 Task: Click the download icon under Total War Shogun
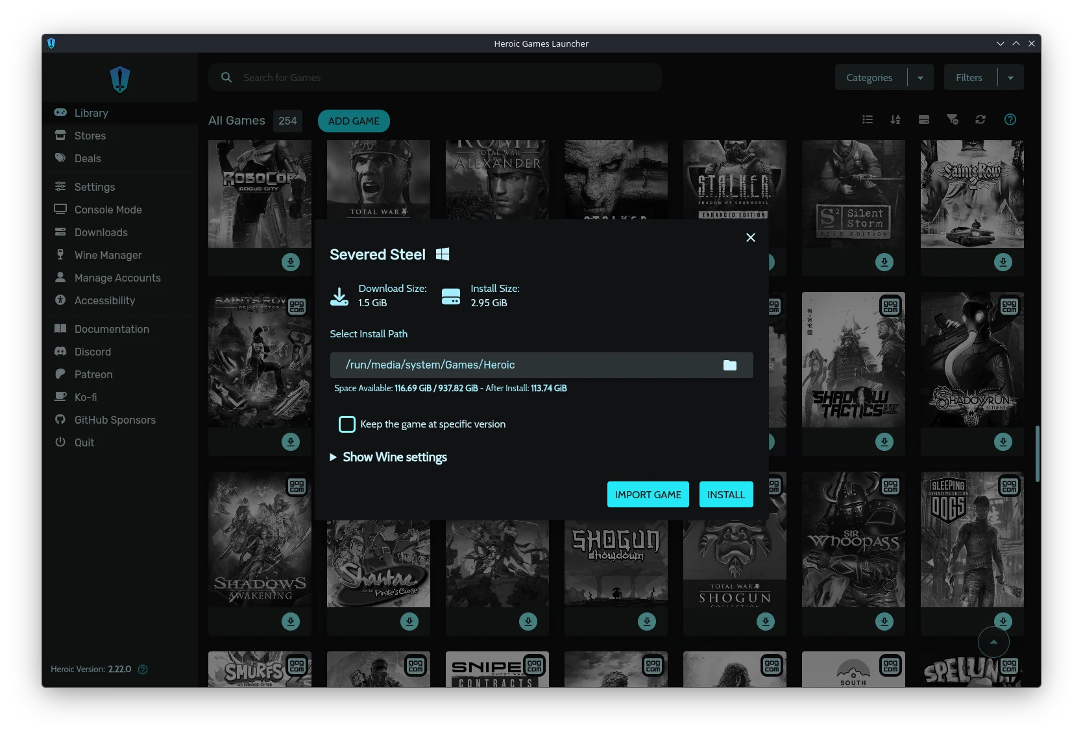766,622
